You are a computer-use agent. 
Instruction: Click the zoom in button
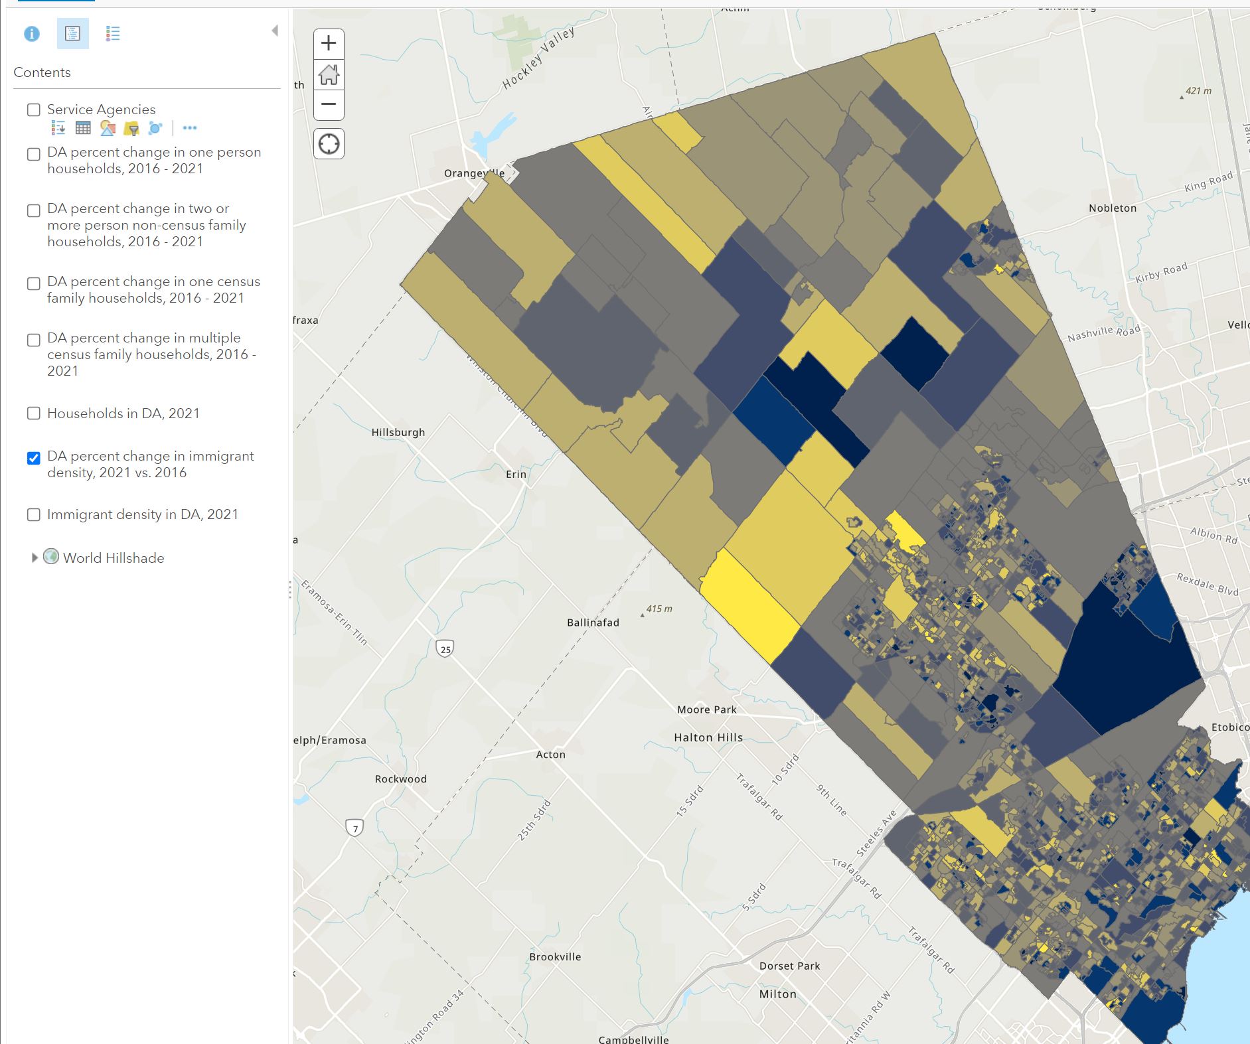click(x=329, y=42)
